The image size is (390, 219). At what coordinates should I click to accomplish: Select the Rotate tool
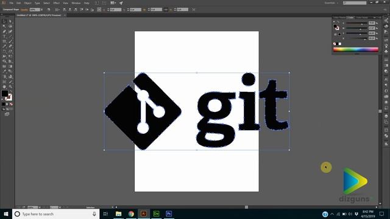click(4, 51)
